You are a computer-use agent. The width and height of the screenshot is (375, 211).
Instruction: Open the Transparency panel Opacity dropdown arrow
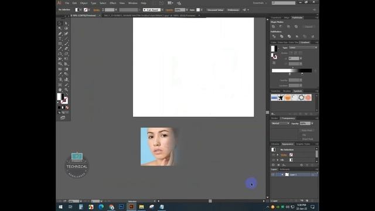[312, 124]
